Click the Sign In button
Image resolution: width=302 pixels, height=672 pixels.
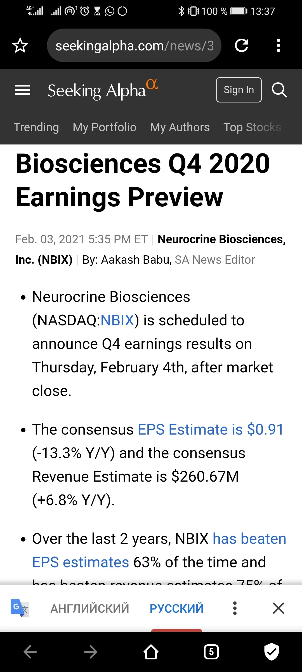(239, 90)
